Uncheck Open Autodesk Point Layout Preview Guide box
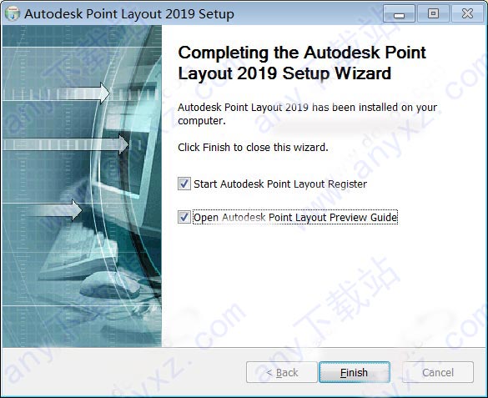This screenshot has height=398, width=488. click(184, 217)
